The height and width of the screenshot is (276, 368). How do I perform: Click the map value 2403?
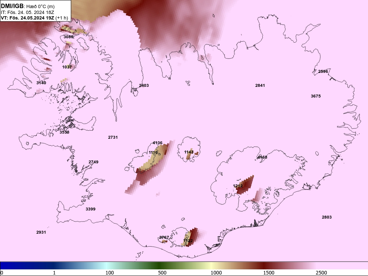pos(144,85)
